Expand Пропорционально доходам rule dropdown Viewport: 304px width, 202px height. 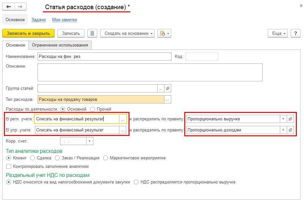283,130
